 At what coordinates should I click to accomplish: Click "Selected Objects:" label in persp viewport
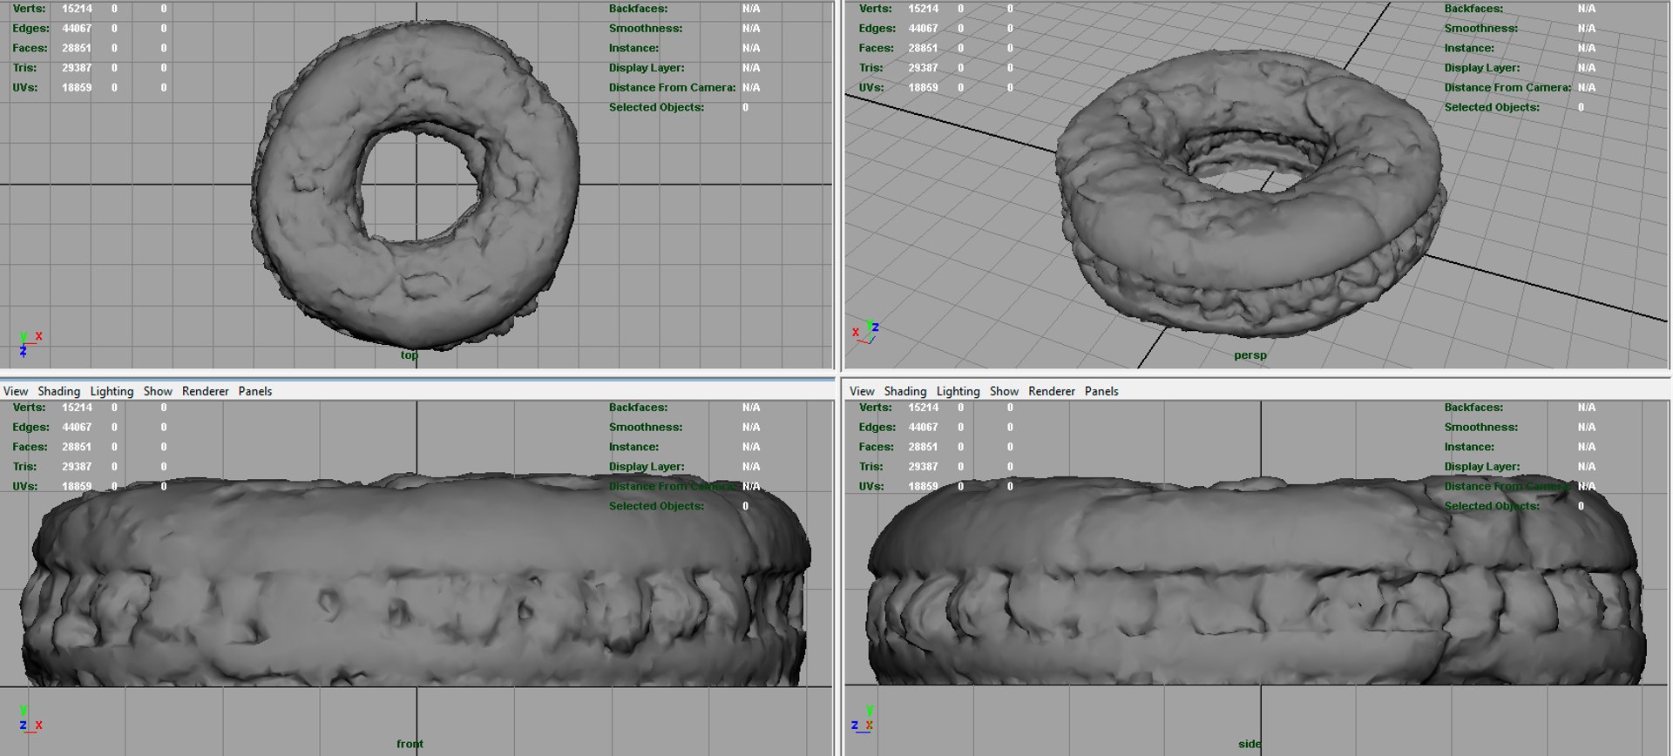[x=1492, y=107]
